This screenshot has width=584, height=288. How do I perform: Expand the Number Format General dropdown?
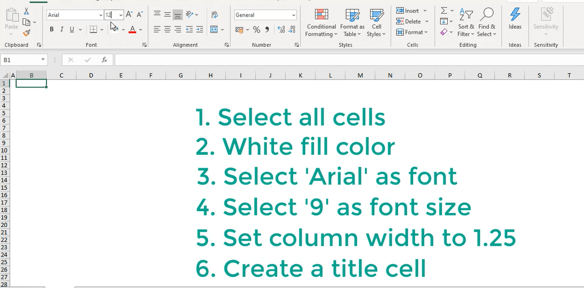point(294,15)
